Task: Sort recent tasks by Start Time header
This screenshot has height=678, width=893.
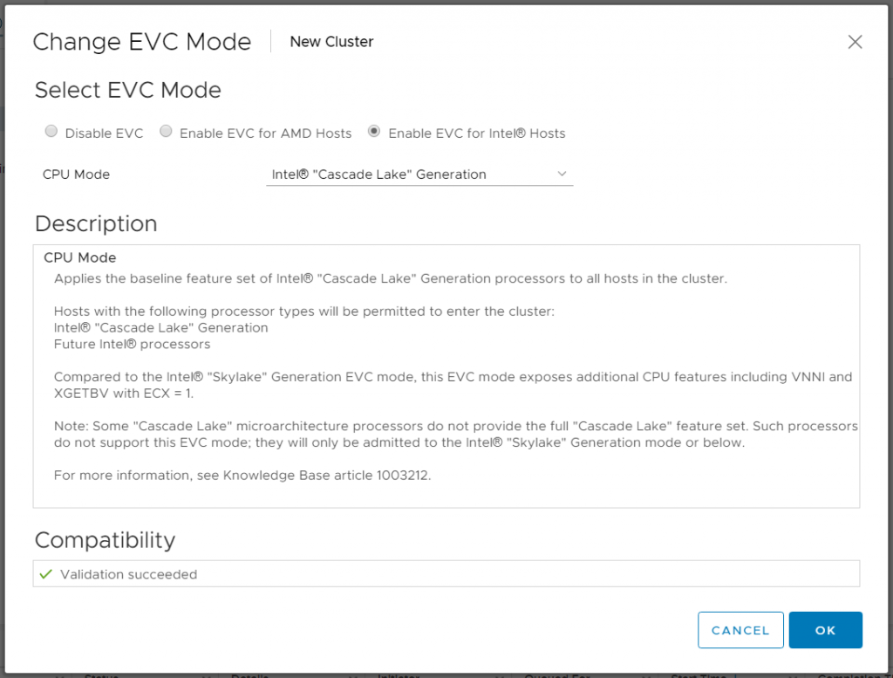Action: click(x=698, y=675)
